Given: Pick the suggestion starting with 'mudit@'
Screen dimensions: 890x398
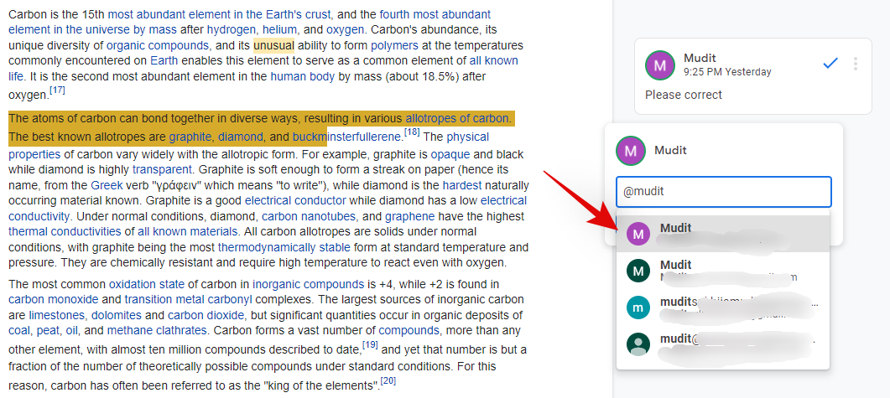Looking at the screenshot, I should click(676, 339).
